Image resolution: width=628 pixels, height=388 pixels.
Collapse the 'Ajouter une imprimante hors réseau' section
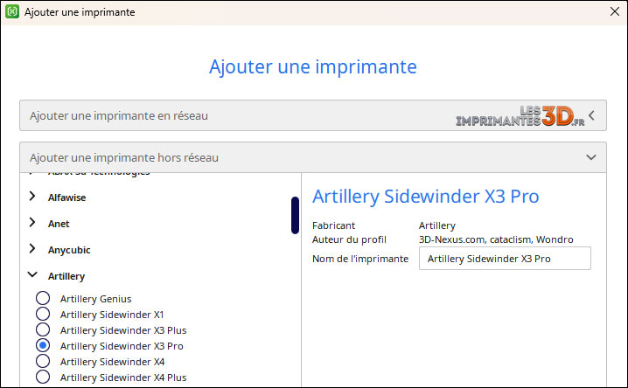tap(313, 157)
